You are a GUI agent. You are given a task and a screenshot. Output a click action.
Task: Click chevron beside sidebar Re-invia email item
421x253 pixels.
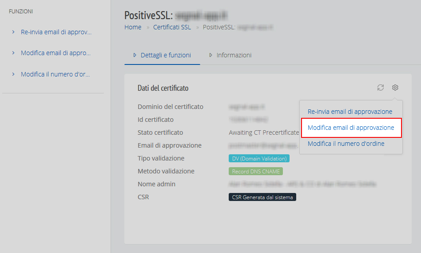click(x=13, y=32)
